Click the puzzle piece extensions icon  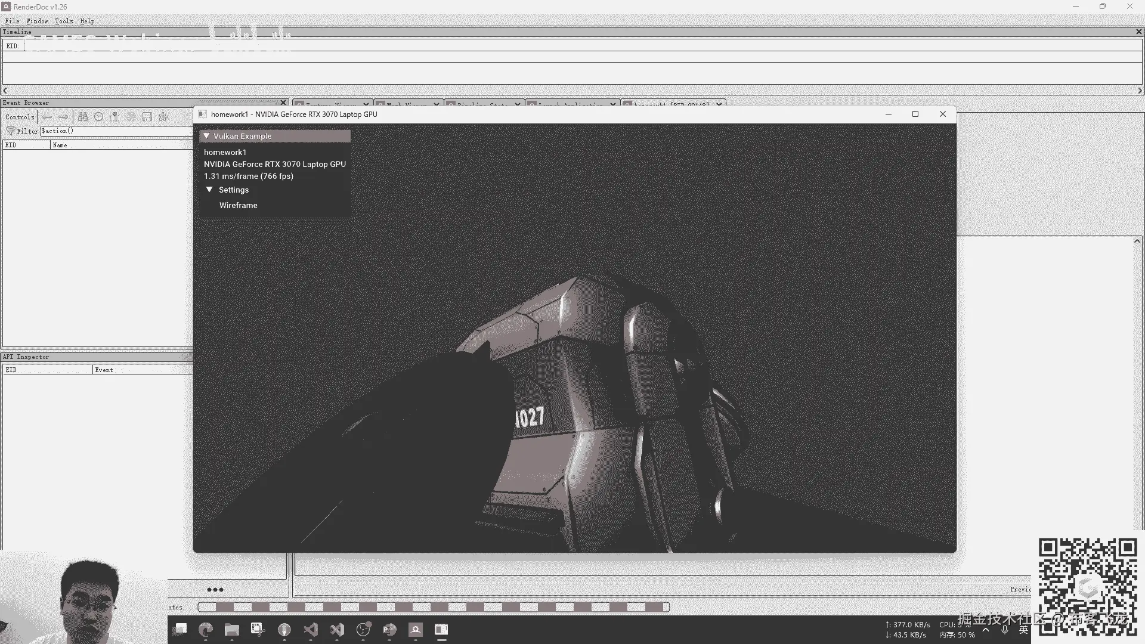163,117
